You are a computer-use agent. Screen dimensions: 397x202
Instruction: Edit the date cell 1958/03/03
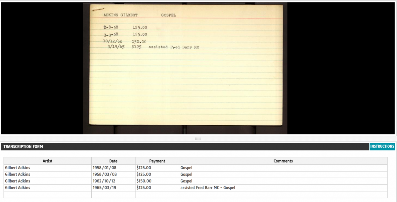tap(113, 175)
